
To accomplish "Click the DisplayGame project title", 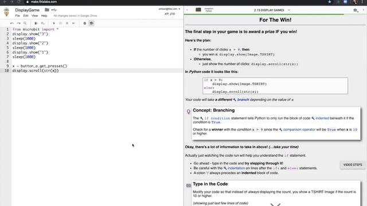I will point(27,10).
